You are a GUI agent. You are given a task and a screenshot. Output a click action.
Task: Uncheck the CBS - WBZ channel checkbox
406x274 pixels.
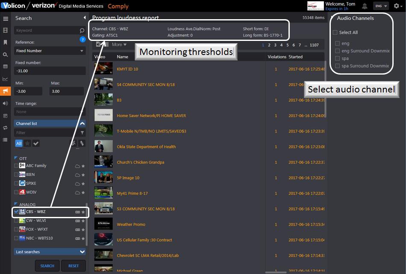pos(16,211)
